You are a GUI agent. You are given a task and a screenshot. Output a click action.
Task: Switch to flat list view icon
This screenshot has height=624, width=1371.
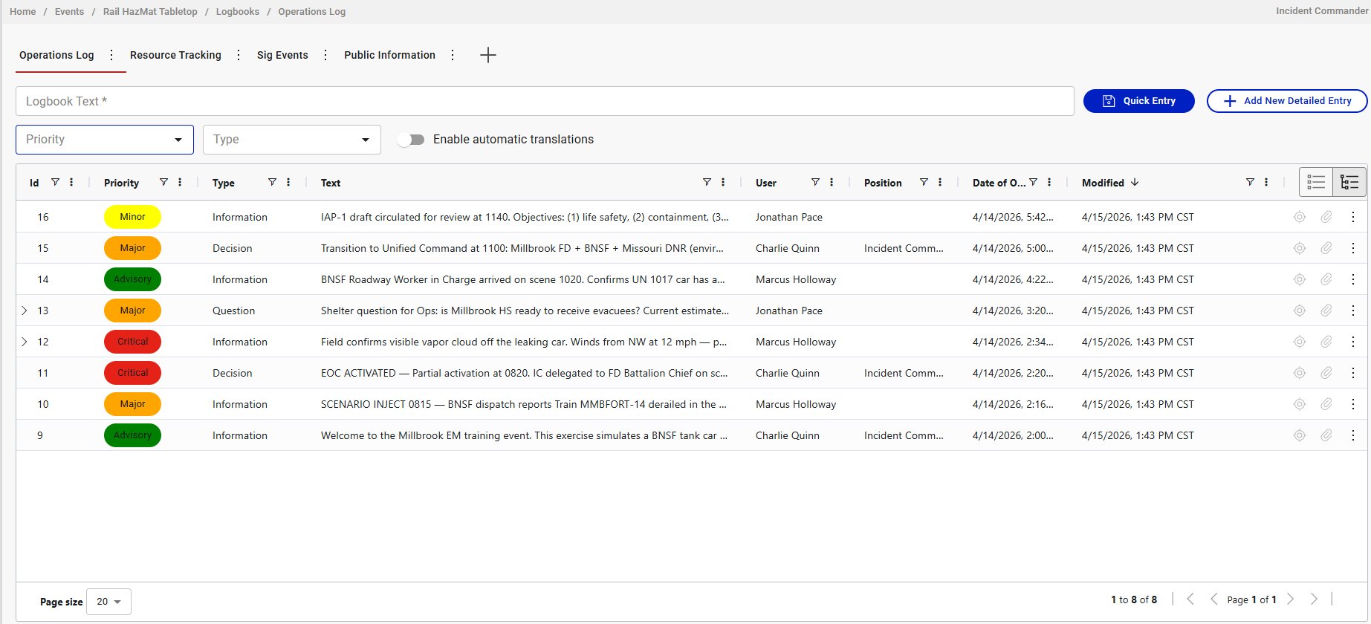pyautogui.click(x=1316, y=182)
